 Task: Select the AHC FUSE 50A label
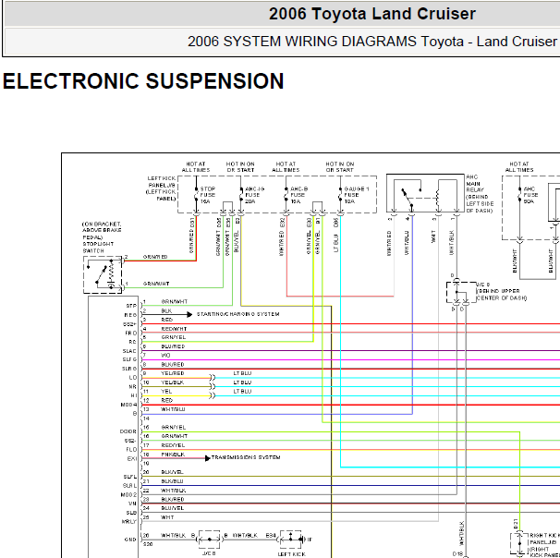tap(530, 195)
